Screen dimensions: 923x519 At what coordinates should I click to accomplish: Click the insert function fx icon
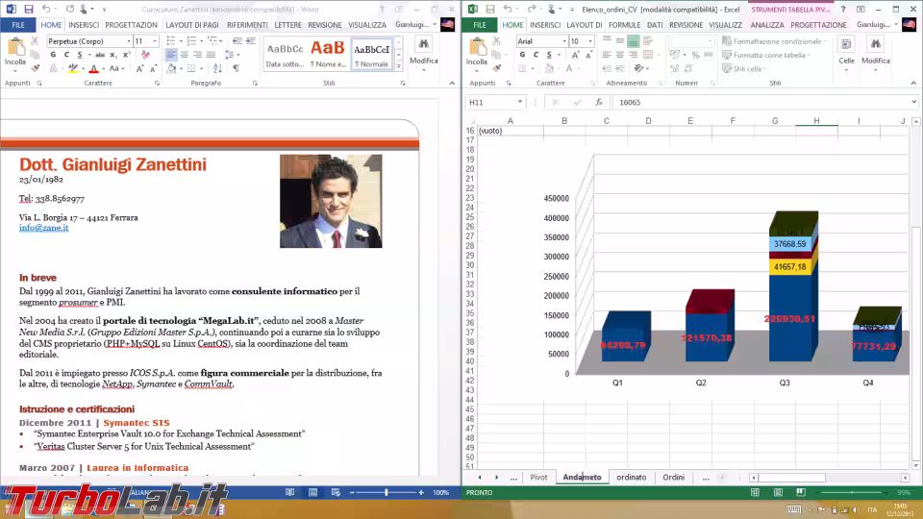(598, 102)
